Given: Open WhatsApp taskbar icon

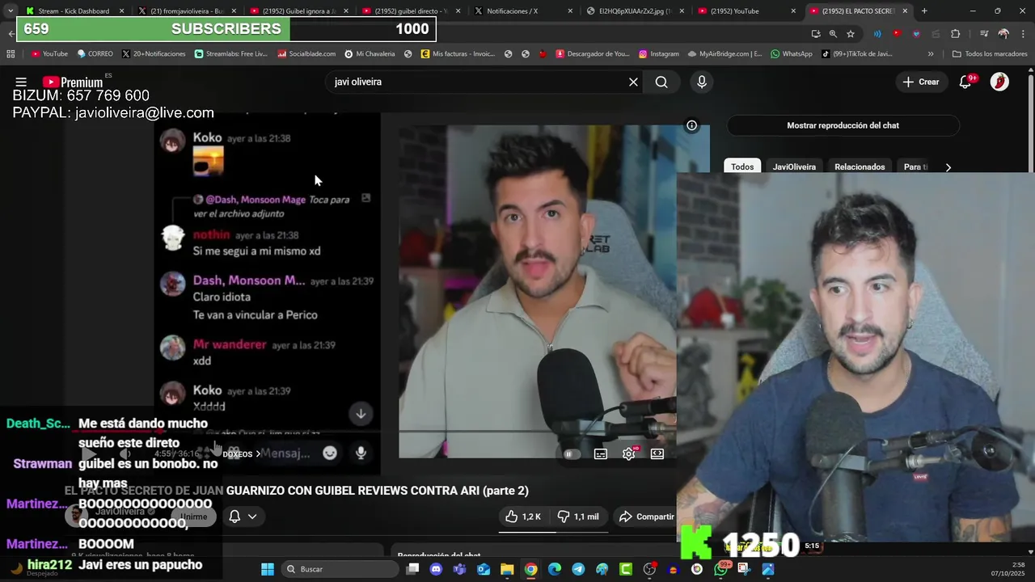Looking at the screenshot, I should point(720,569).
